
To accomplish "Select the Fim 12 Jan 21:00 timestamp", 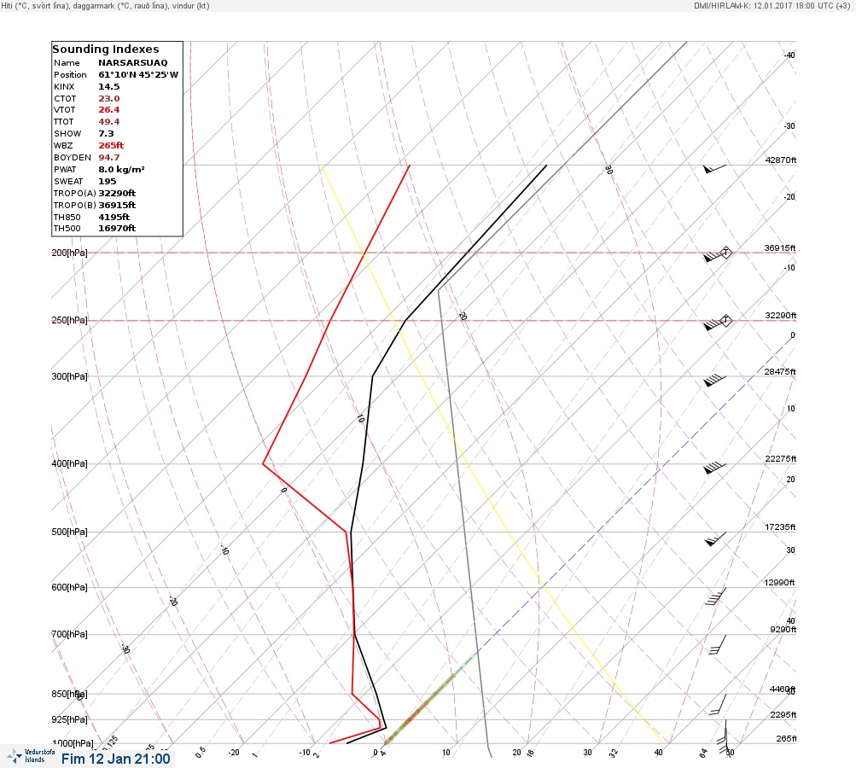I will [x=116, y=759].
